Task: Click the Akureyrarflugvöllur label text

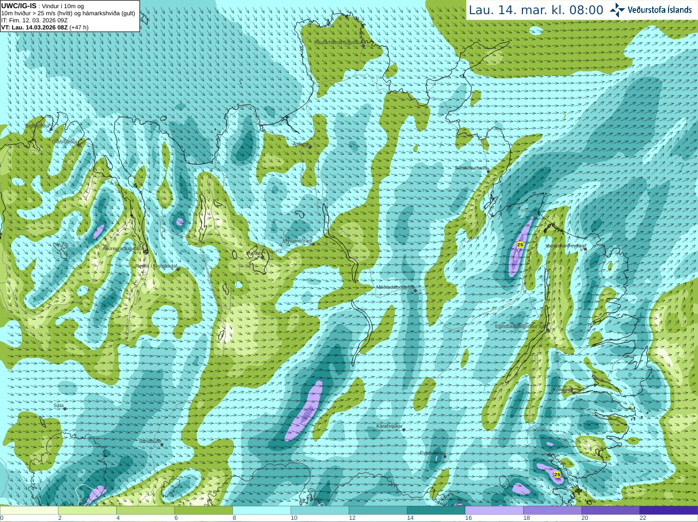Action: (123, 248)
